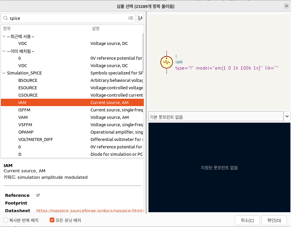Choose the ISFFM current source

[24, 110]
